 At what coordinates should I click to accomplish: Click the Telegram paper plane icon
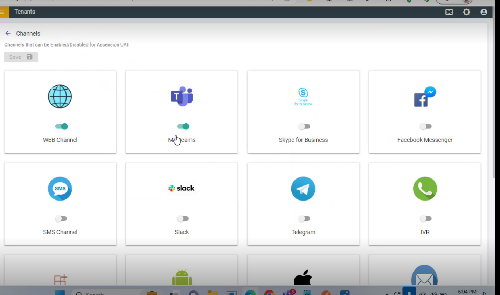point(303,189)
